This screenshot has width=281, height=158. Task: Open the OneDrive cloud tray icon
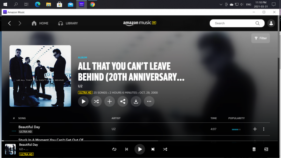click(232, 4)
